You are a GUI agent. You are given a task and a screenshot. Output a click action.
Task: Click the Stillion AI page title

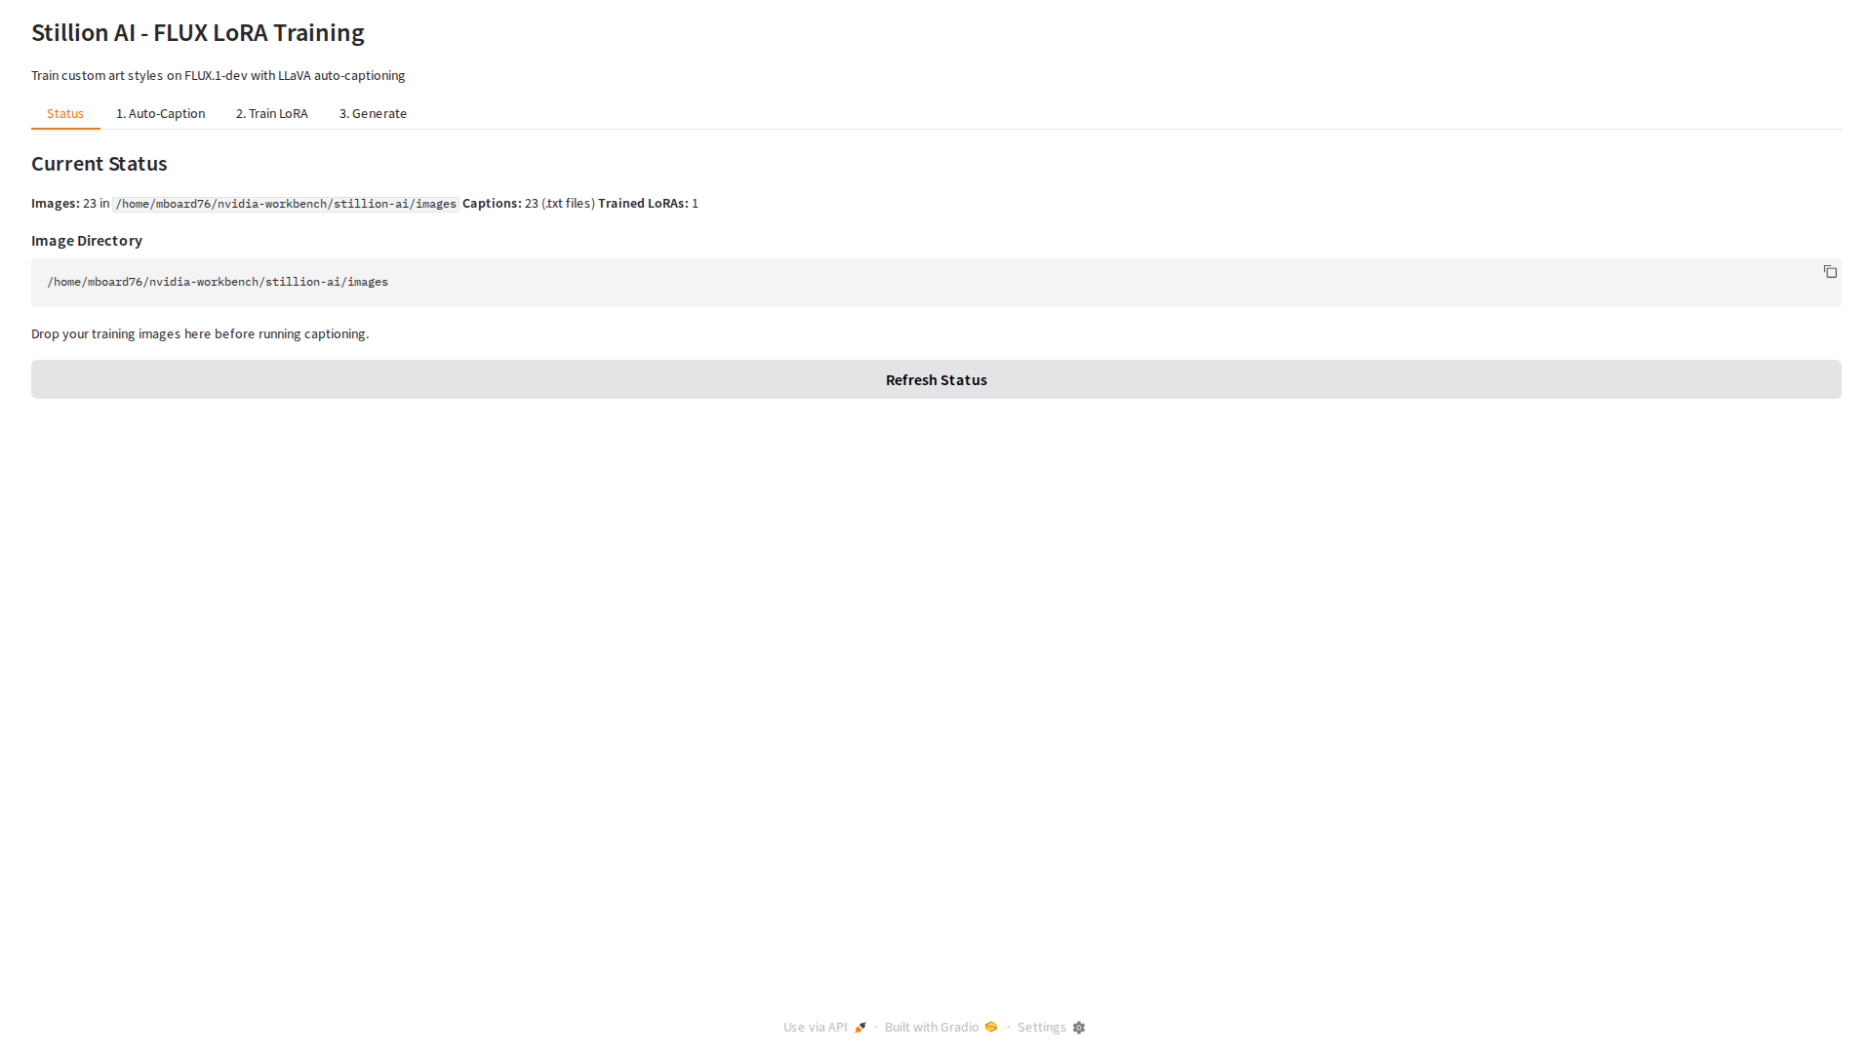tap(197, 32)
